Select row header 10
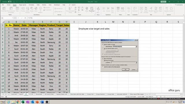Screen dimensions: 185x104 [x=3, y=56]
